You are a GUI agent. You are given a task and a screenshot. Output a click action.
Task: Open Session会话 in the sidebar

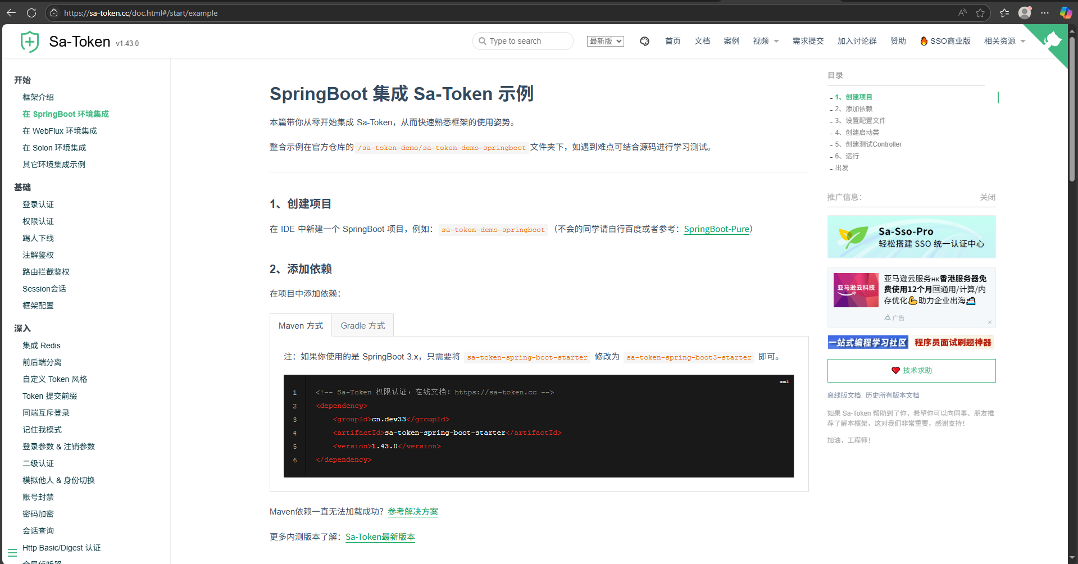click(44, 289)
